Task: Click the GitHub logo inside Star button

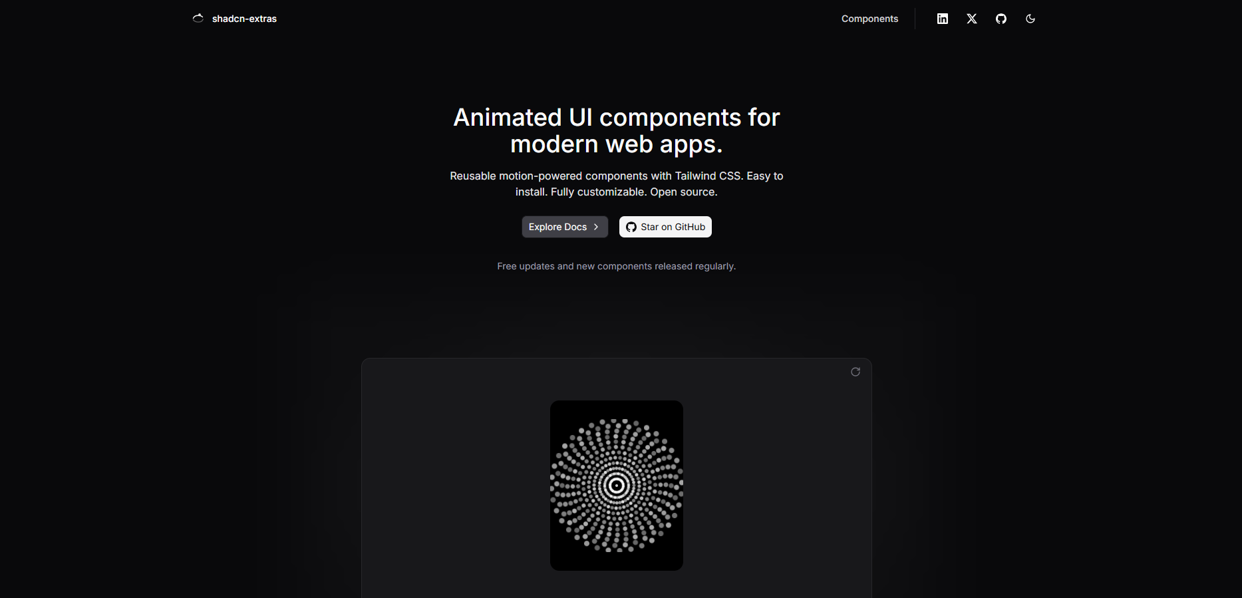Action: (x=631, y=227)
